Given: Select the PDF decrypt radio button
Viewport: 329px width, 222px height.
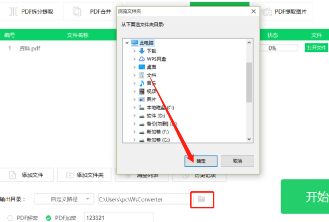Looking at the screenshot, I should tap(10, 218).
